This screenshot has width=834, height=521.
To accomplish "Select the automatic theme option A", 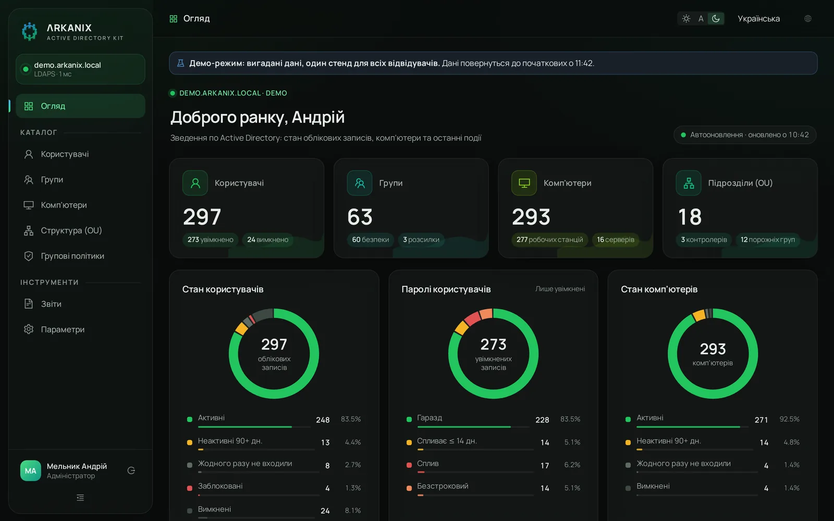I will (x=701, y=19).
